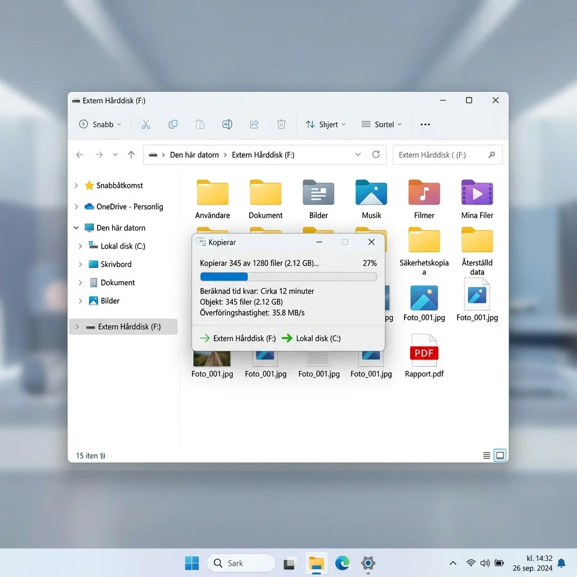Expand Extern Hårddisk (F:) tree node
Image resolution: width=577 pixels, height=577 pixels.
(77, 327)
